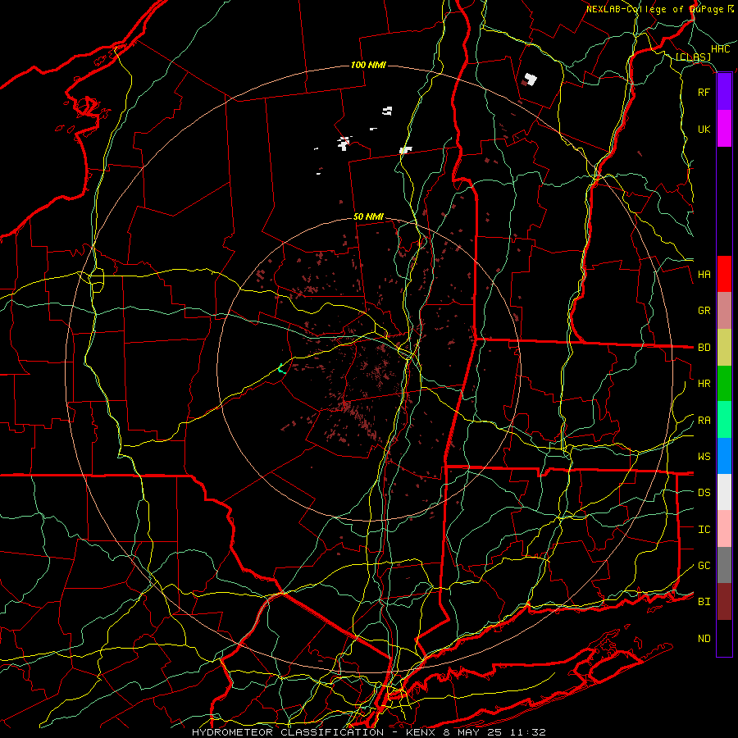Click the HR legend label
This screenshot has height=738, width=738.
704,384
